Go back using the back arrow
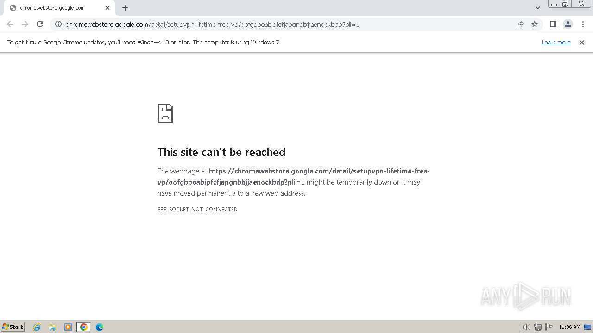Screen dimensions: 593x333 [10, 24]
